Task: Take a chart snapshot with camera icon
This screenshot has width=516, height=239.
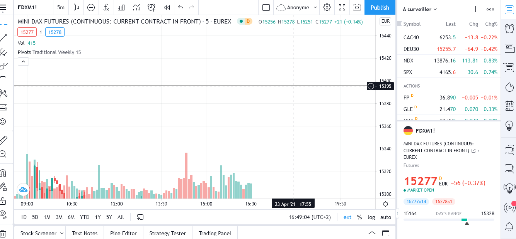Action: 357,7
